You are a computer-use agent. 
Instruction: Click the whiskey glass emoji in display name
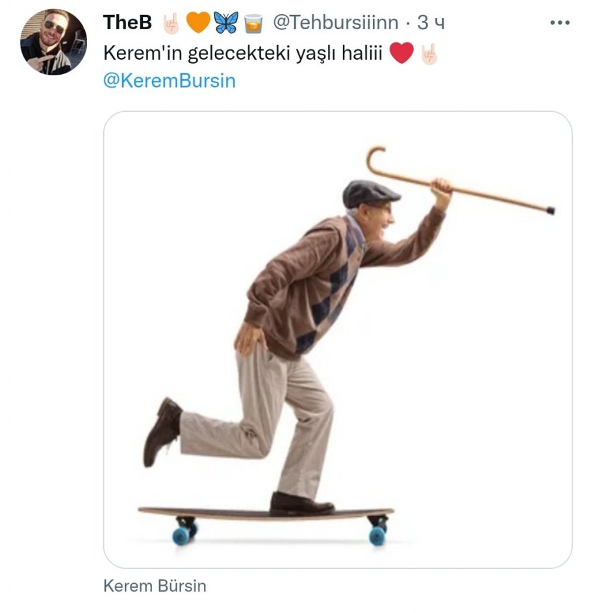(x=252, y=23)
